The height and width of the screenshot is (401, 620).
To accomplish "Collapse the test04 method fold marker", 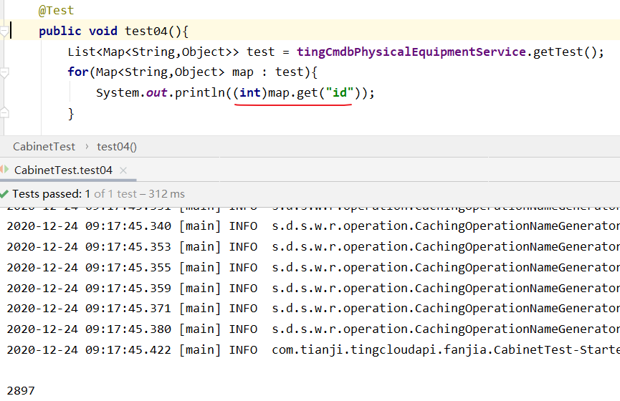I will [4, 32].
